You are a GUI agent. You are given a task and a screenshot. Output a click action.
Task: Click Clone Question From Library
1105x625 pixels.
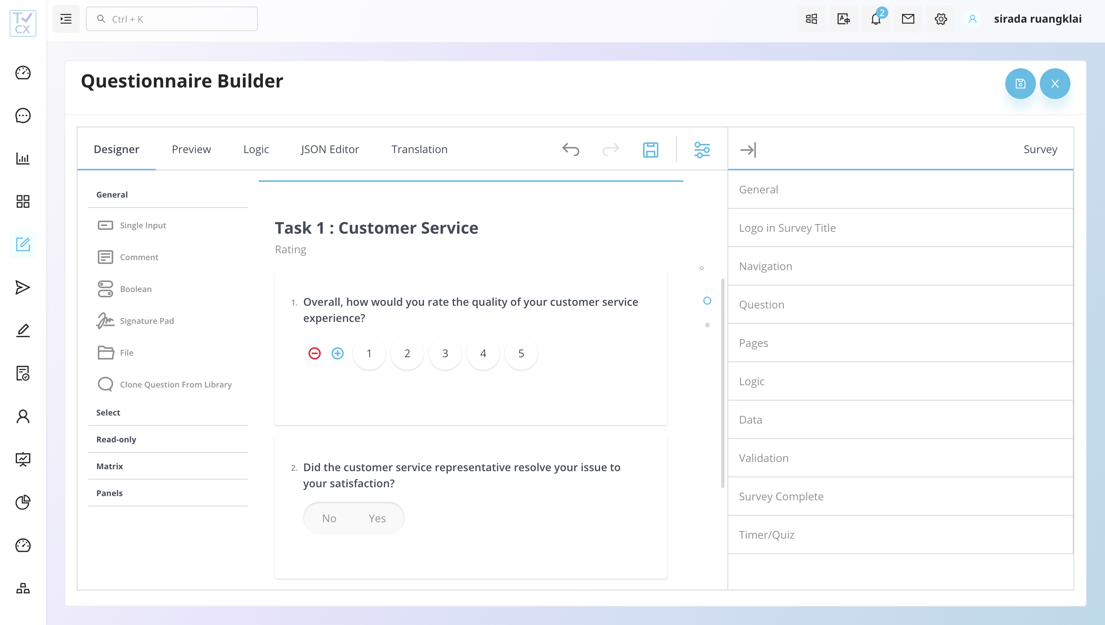pyautogui.click(x=175, y=384)
